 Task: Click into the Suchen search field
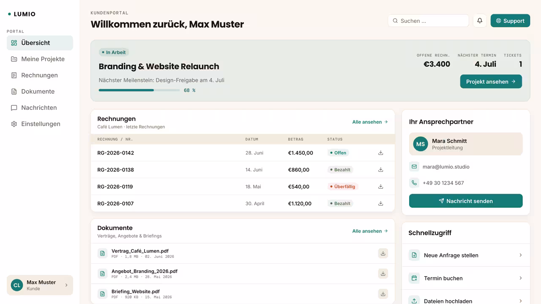click(428, 21)
